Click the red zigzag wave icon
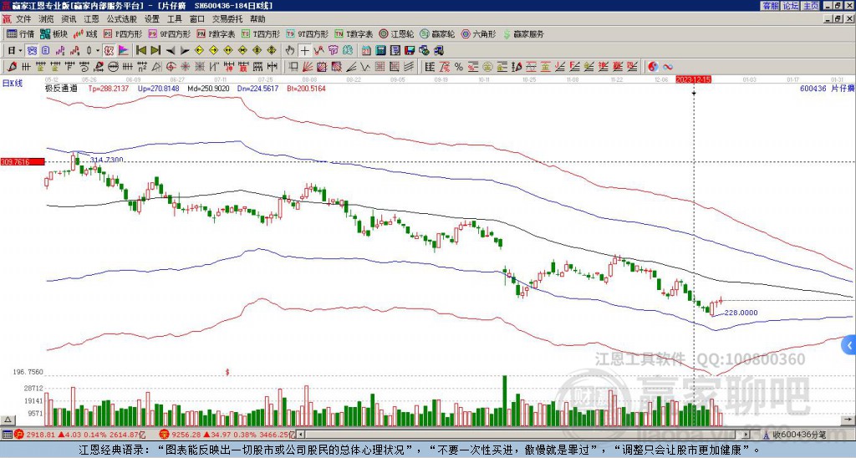This screenshot has width=856, height=458. 319,51
